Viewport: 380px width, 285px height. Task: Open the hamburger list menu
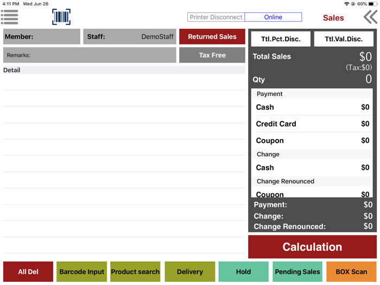(9, 17)
